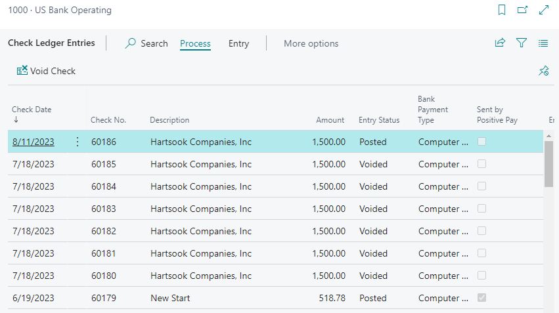Switch list layout view icon
The image size is (559, 313).
(x=543, y=43)
